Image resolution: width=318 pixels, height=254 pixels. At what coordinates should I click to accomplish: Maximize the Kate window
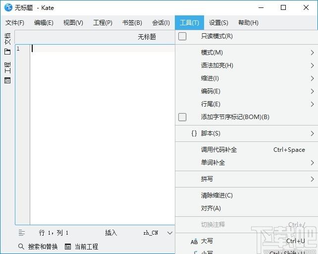[283, 8]
